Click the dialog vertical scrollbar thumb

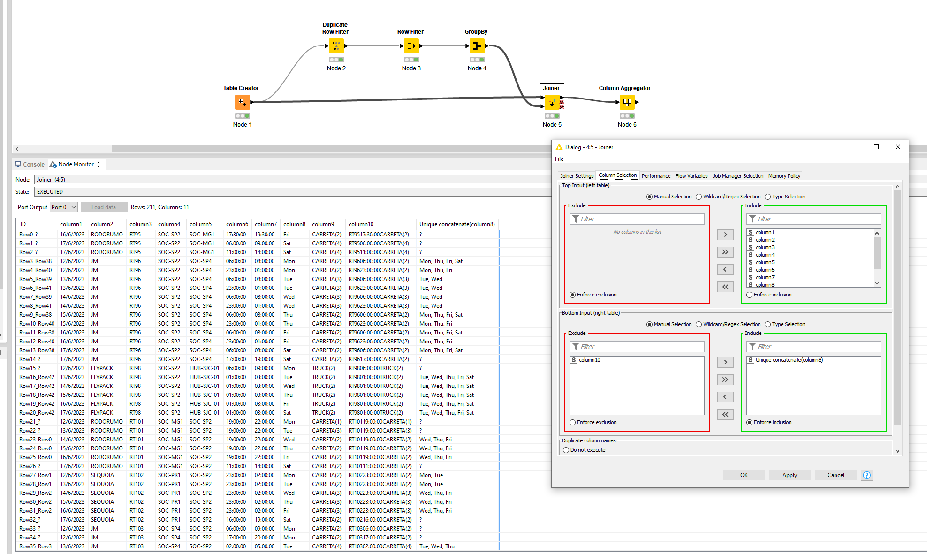coord(897,307)
